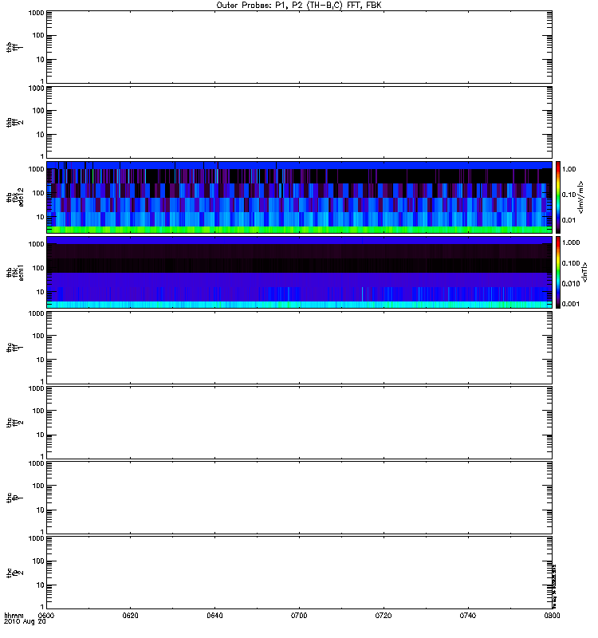Click the '0.100' value on nT colorbar
The height and width of the screenshot is (638, 598).
coord(571,263)
